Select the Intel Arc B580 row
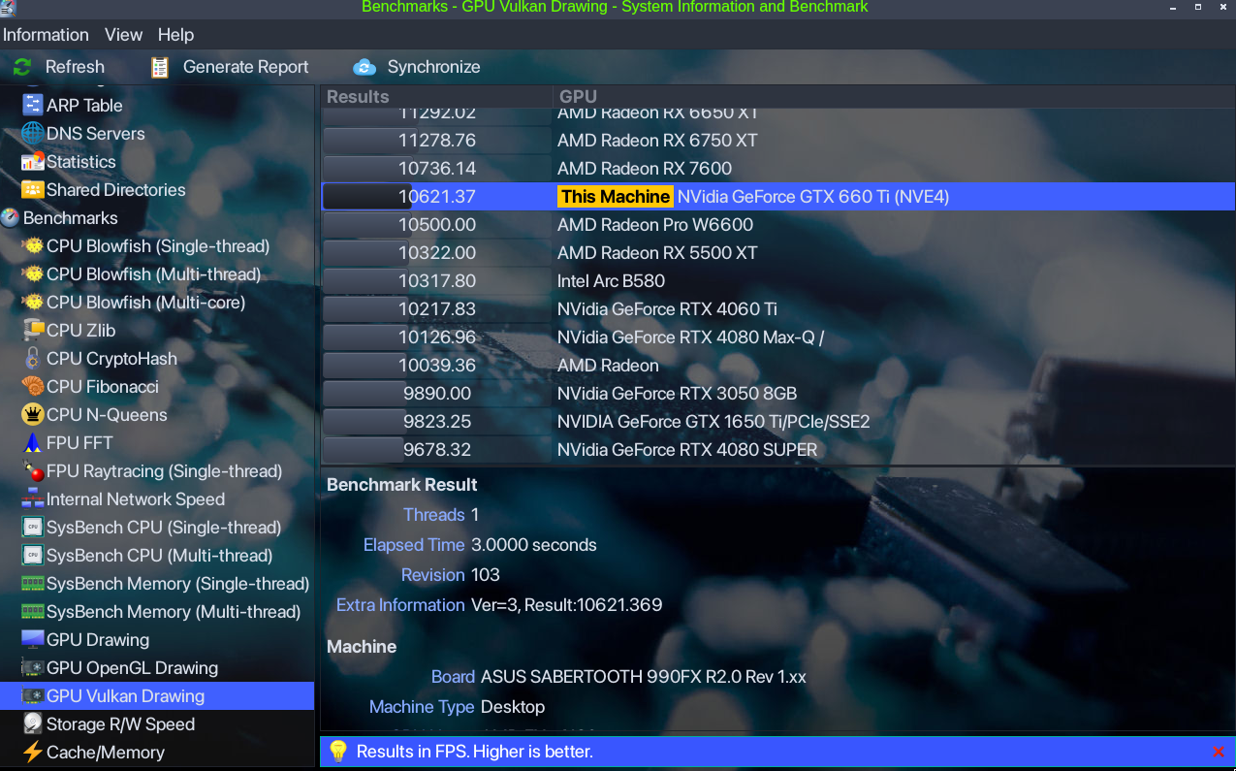The image size is (1236, 771). pyautogui.click(x=777, y=280)
